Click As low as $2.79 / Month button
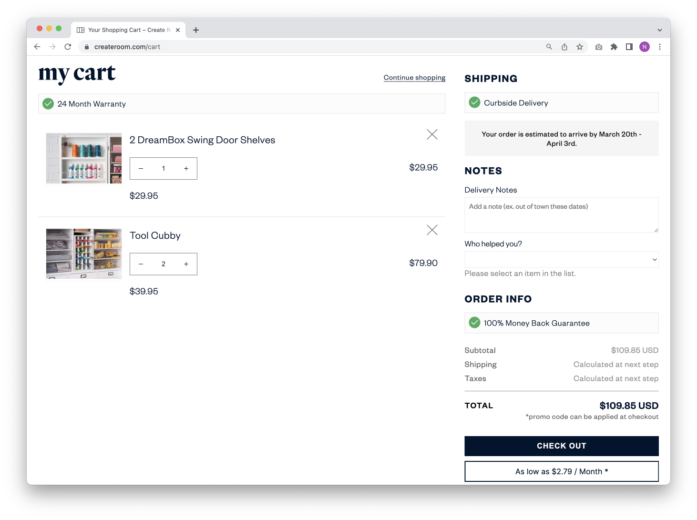697x520 pixels. click(x=562, y=471)
